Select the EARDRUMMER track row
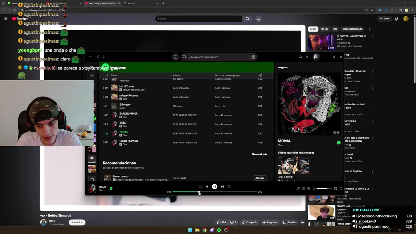This screenshot has width=416, height=234. [x=187, y=115]
